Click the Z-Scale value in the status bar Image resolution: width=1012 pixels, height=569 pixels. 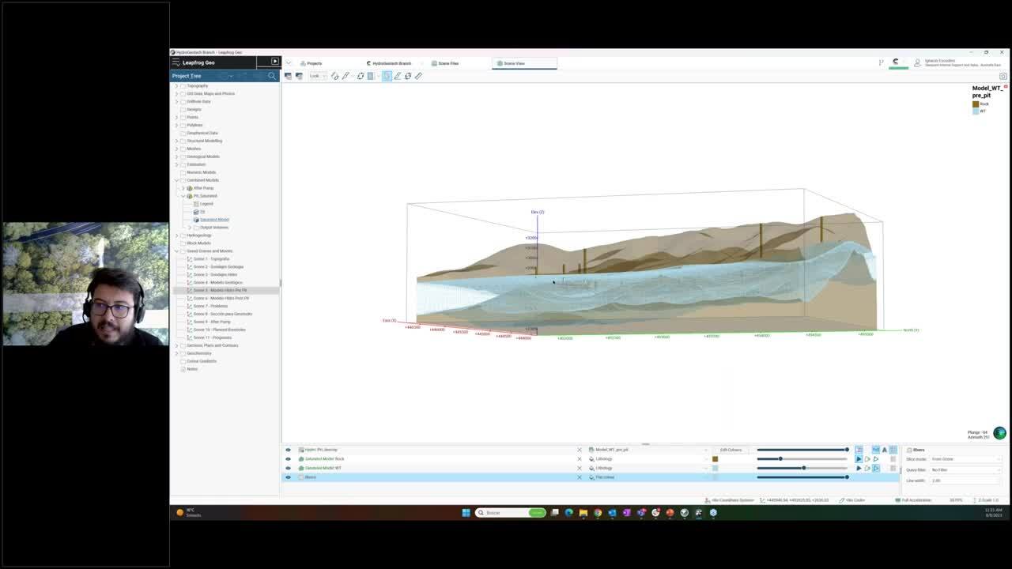coord(988,500)
